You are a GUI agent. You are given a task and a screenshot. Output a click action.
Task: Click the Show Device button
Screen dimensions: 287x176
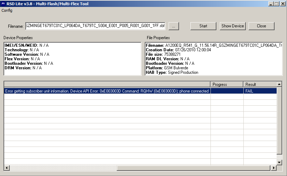point(233,26)
